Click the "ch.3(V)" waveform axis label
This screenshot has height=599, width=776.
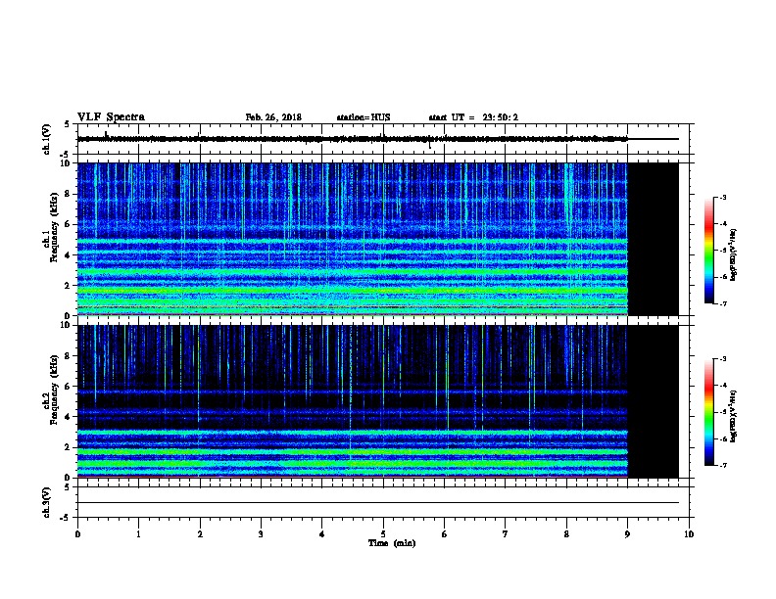pos(46,502)
